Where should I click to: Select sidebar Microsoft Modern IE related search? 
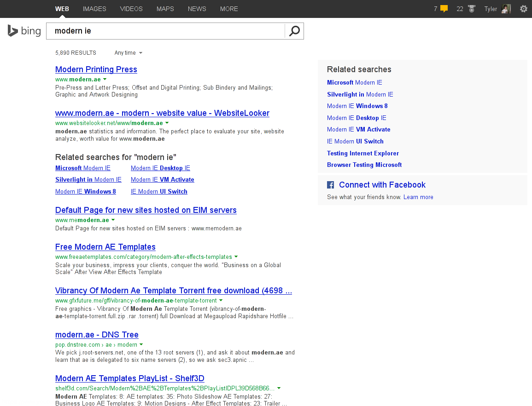click(x=355, y=83)
